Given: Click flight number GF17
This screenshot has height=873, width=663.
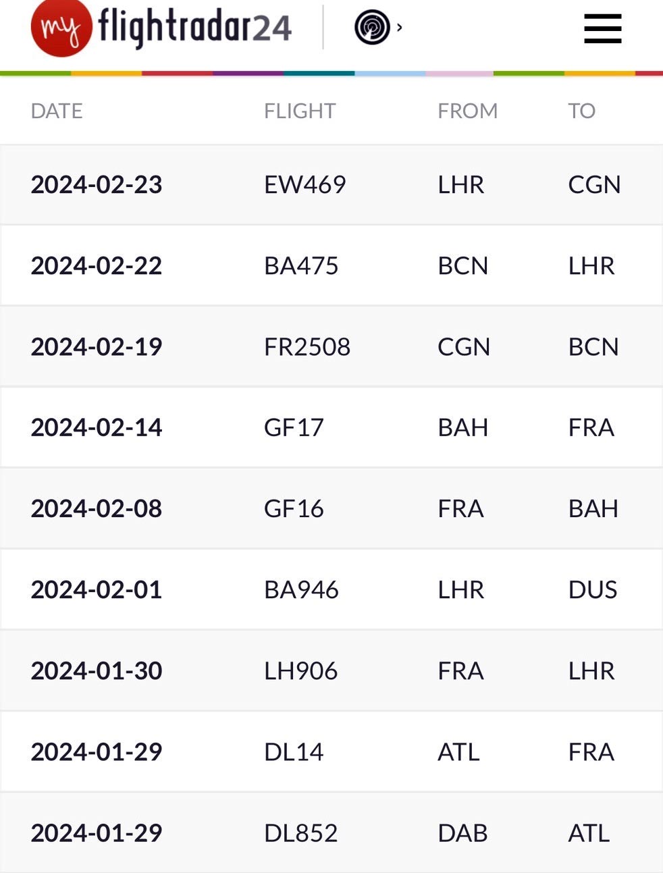Looking at the screenshot, I should 294,428.
